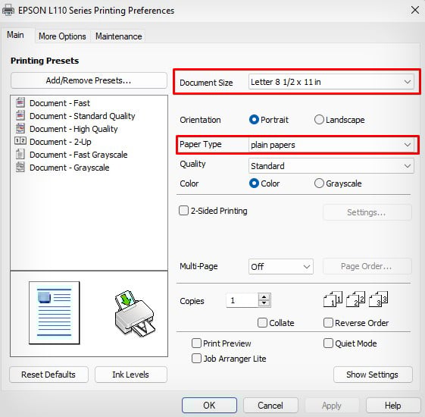The image size is (425, 417).
Task: Select 'Document - Grayscale' preset text
Action: pos(70,168)
